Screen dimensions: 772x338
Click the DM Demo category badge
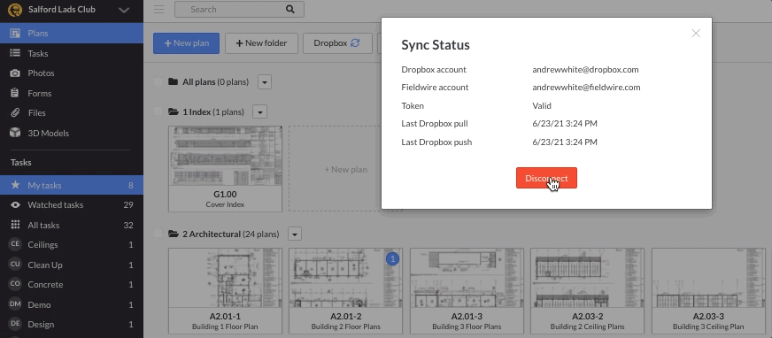15,304
